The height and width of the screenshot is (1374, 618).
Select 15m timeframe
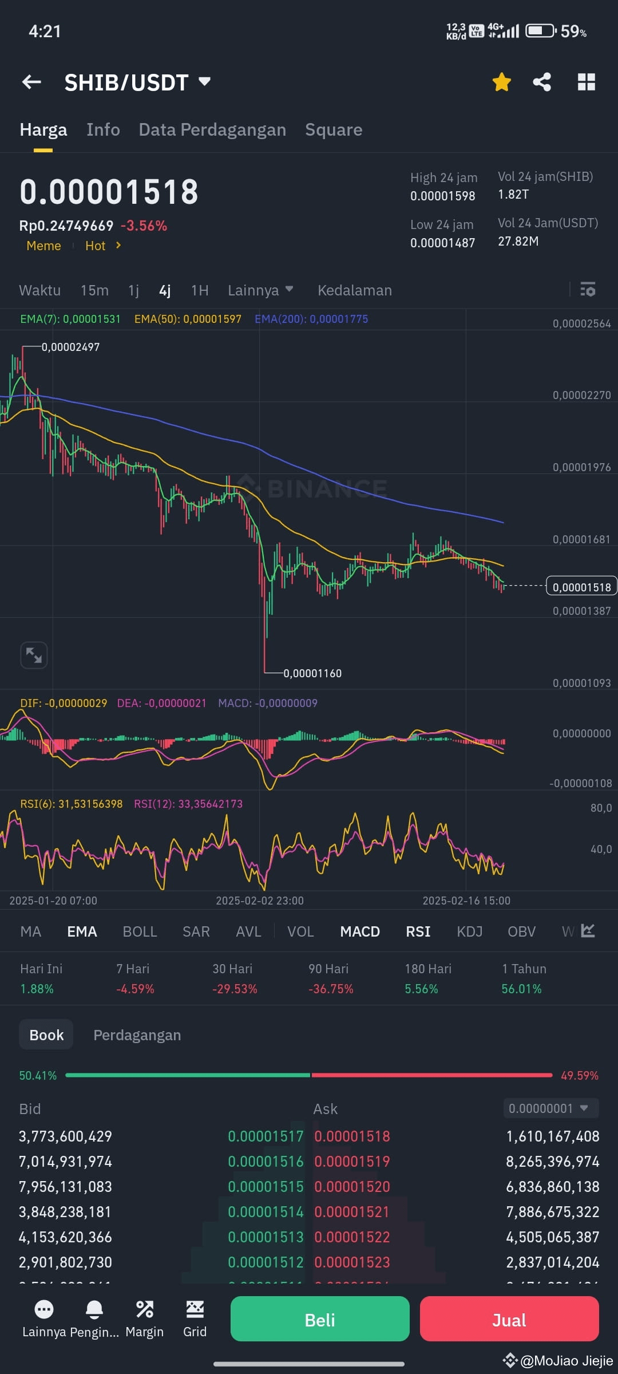pyautogui.click(x=94, y=290)
